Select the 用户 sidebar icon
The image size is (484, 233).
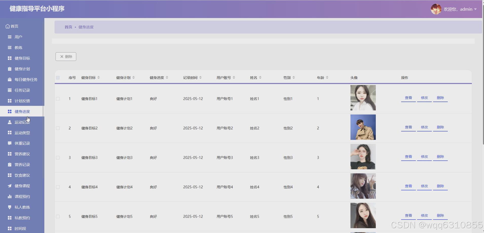(x=9, y=37)
